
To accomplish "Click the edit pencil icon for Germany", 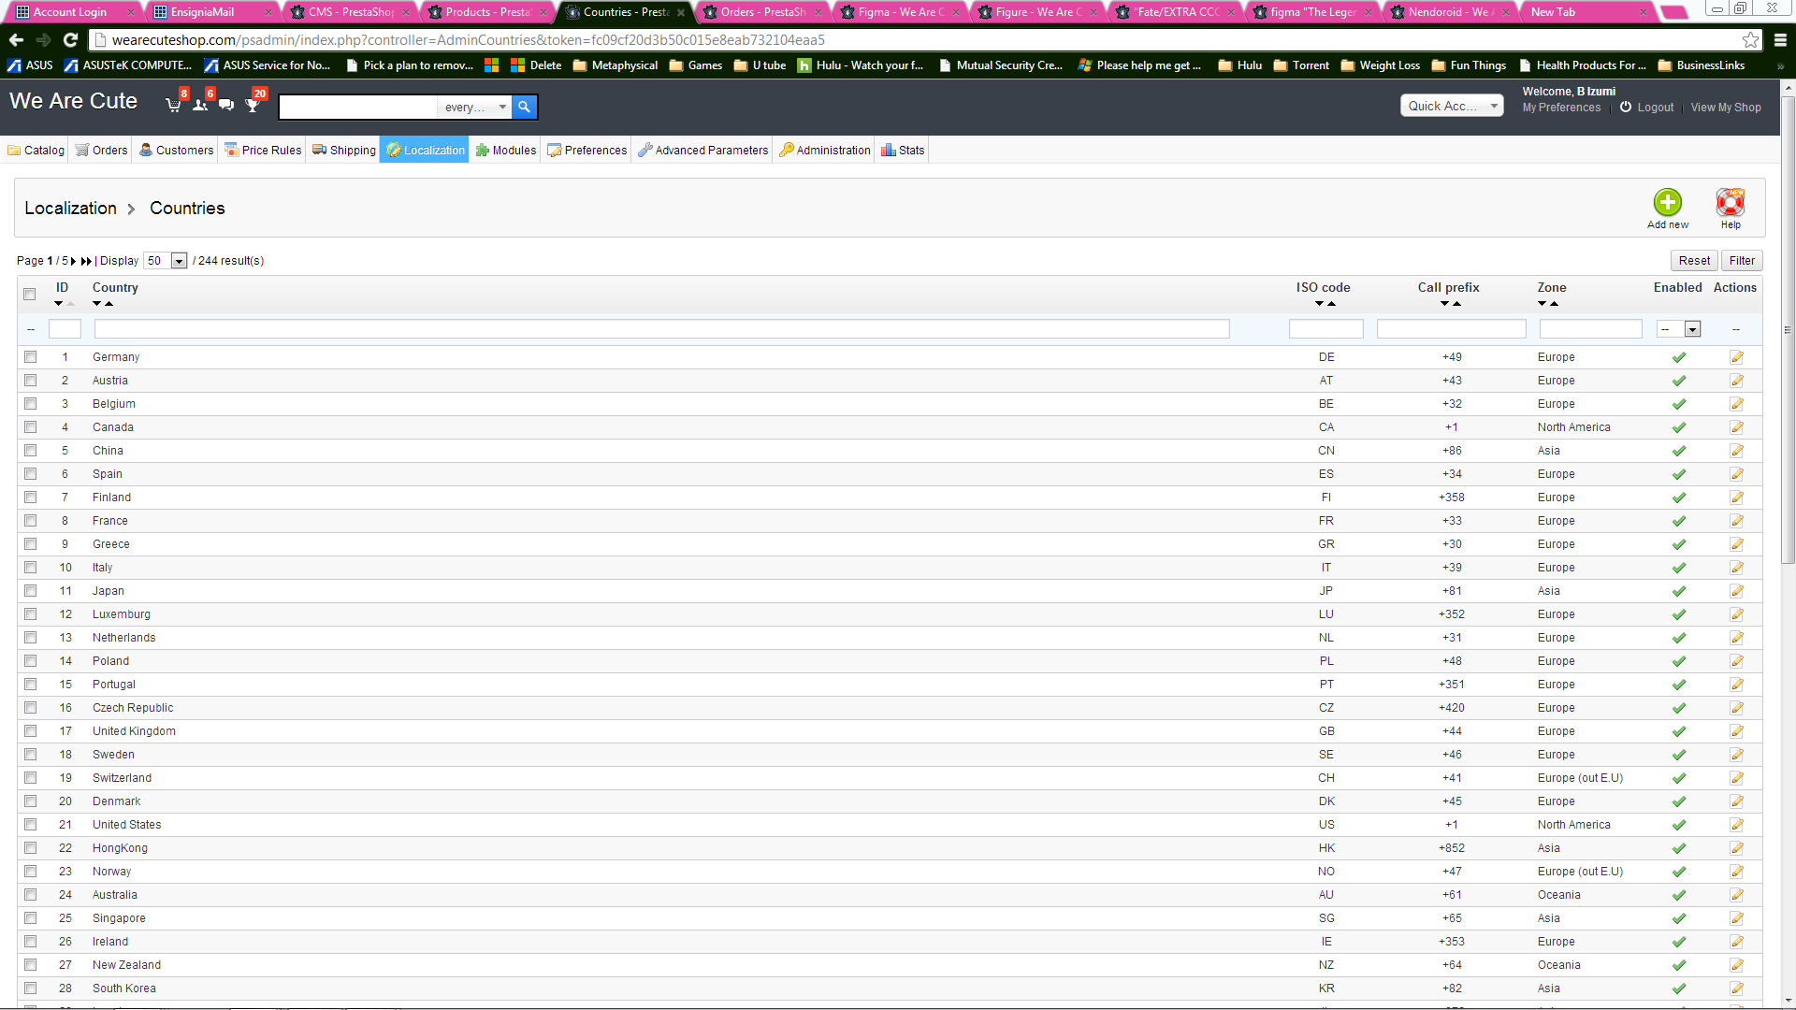I will [1736, 357].
